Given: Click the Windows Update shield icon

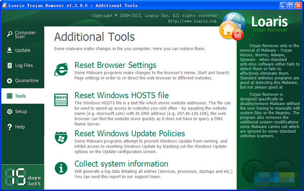Looking at the screenshot, I should (x=61, y=138).
